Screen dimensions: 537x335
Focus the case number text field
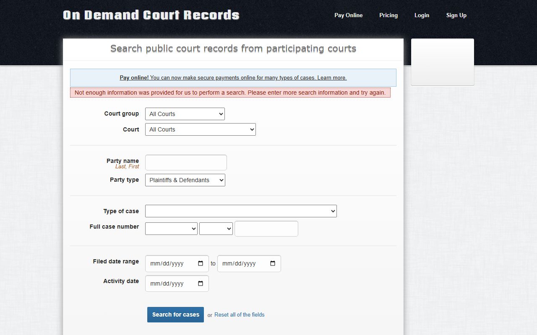click(x=266, y=229)
